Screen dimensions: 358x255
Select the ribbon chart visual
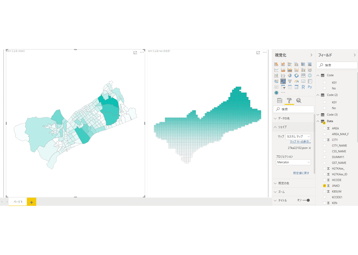click(x=310, y=70)
